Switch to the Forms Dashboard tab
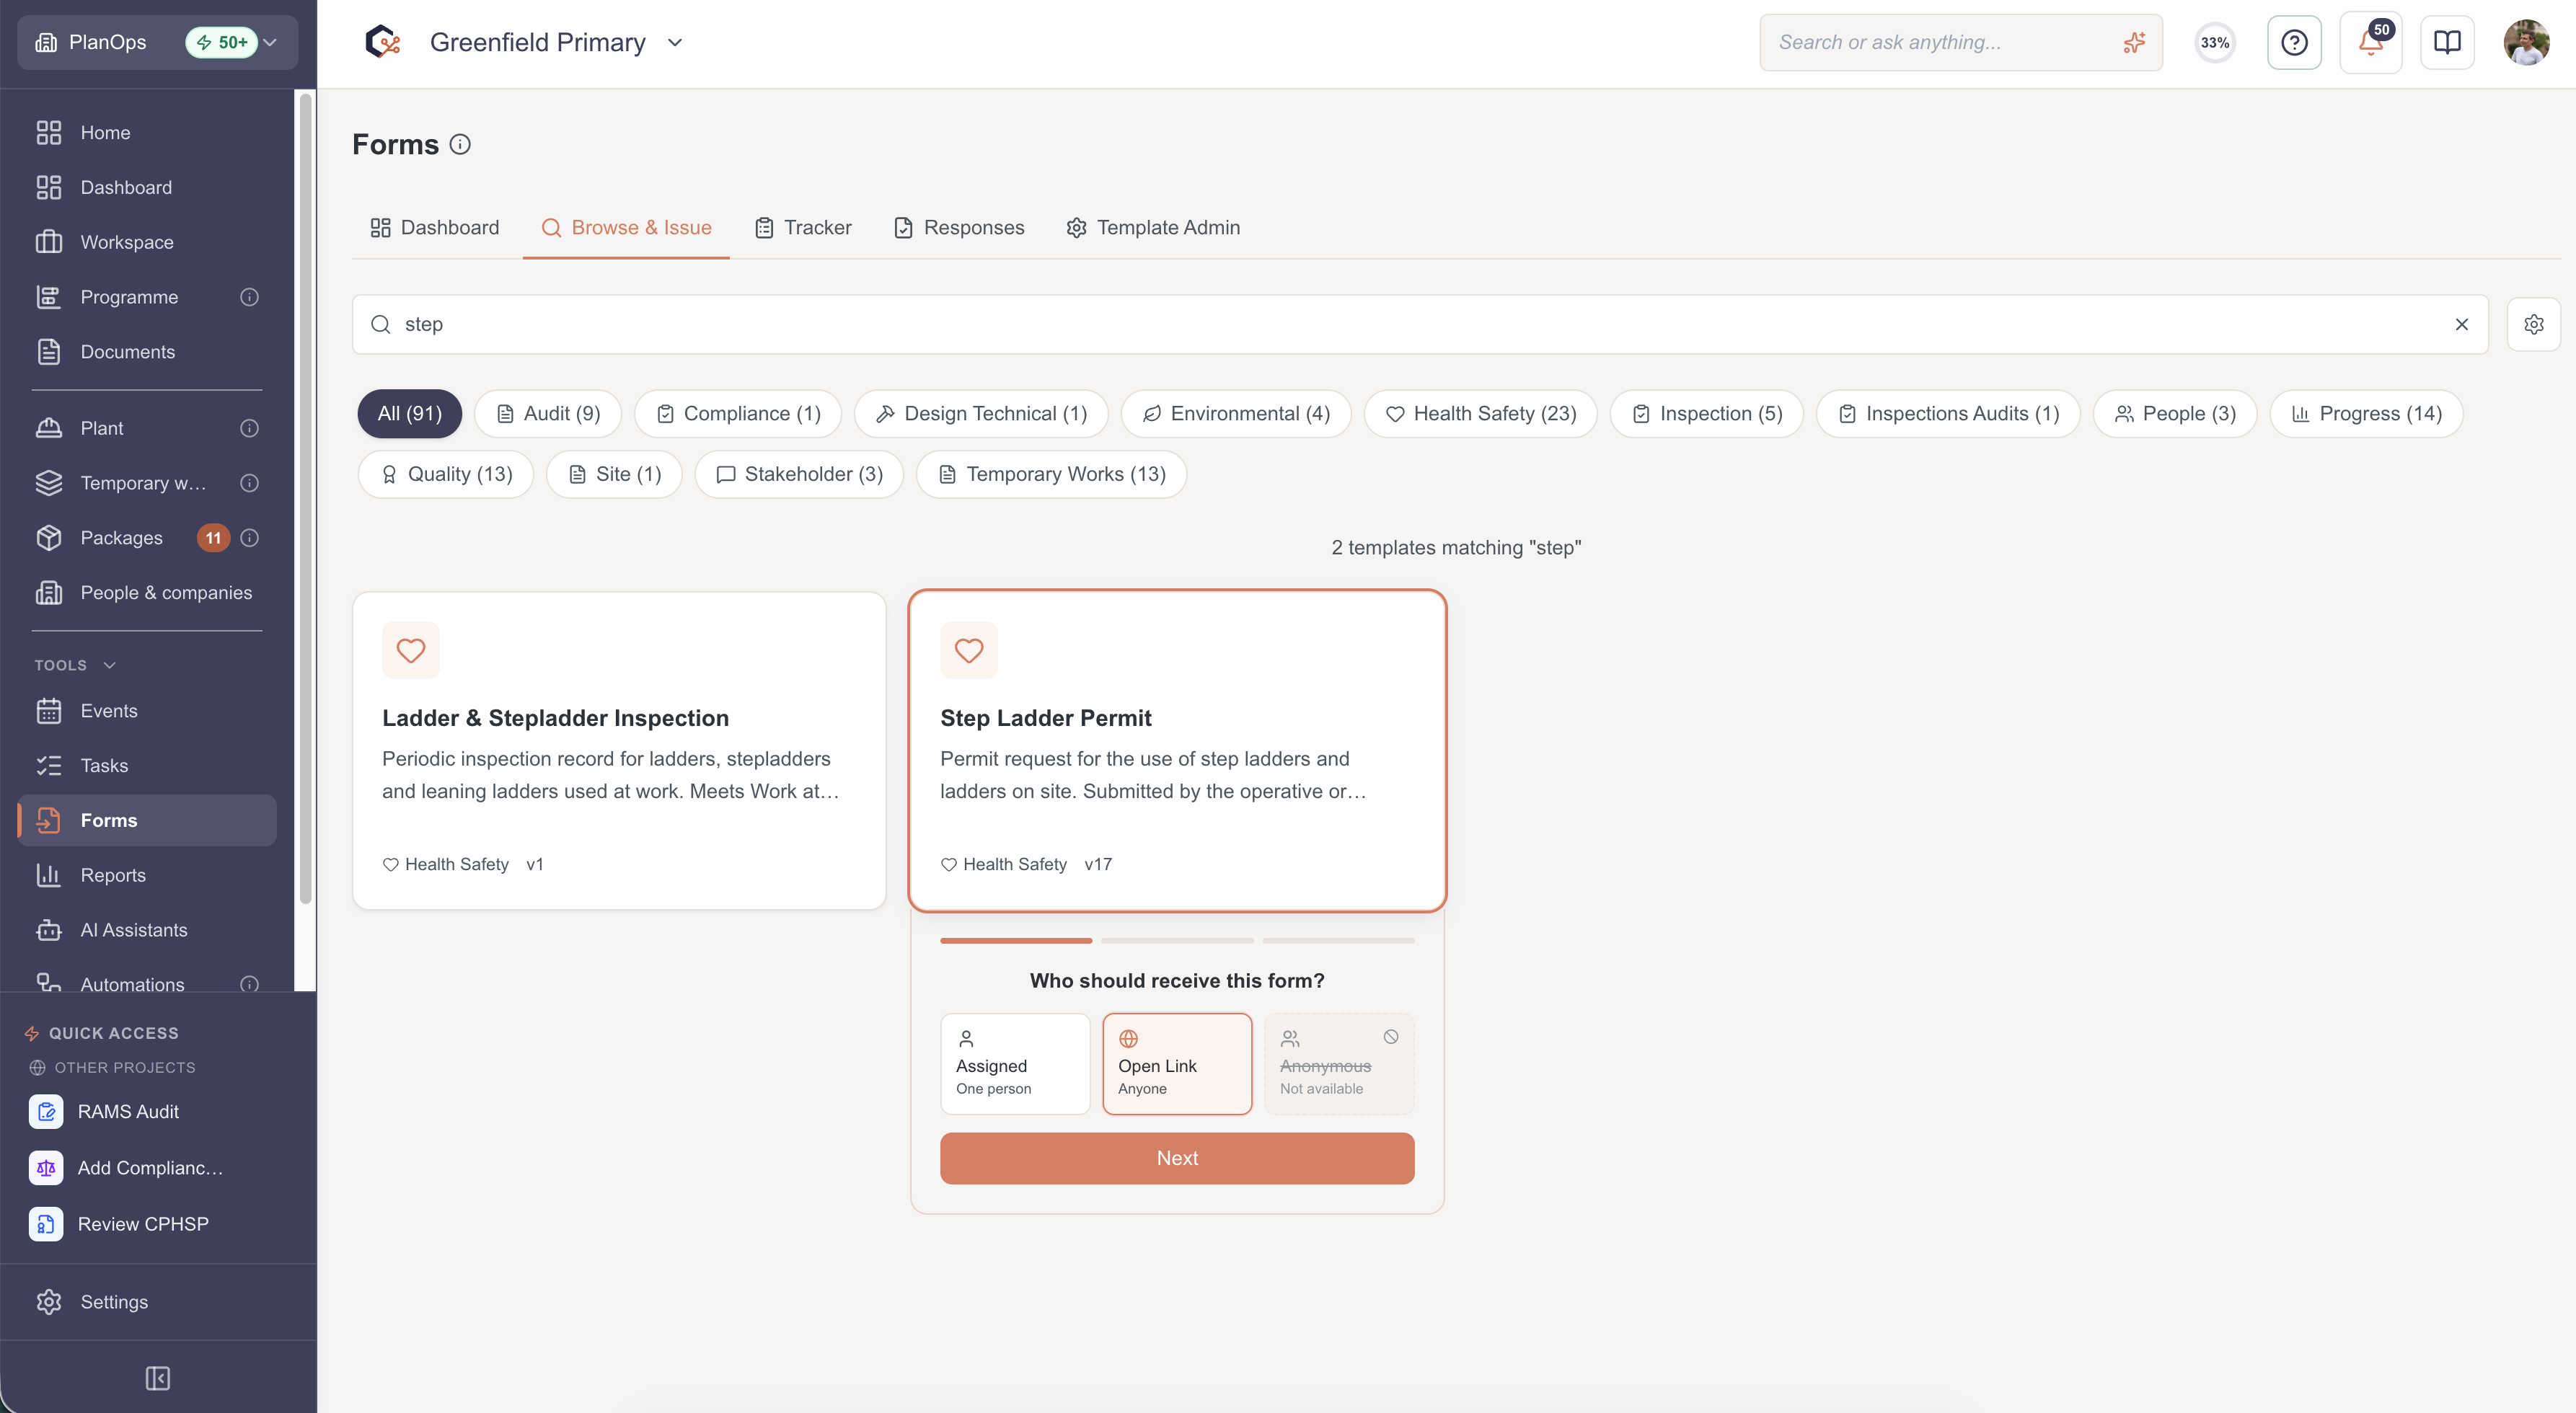The image size is (2576, 1413). [x=434, y=227]
